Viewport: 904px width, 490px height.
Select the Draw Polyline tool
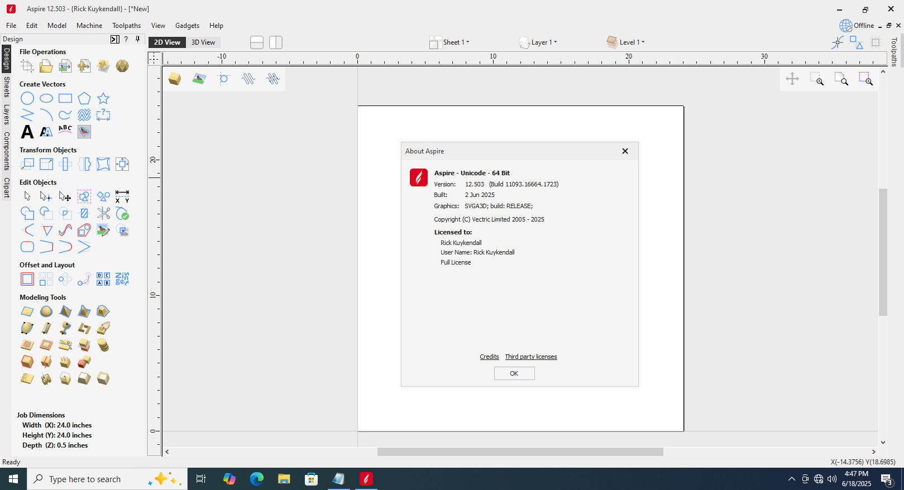27,115
